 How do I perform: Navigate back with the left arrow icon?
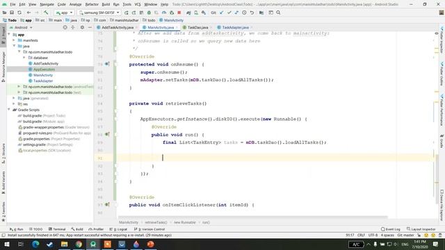pos(29,12)
